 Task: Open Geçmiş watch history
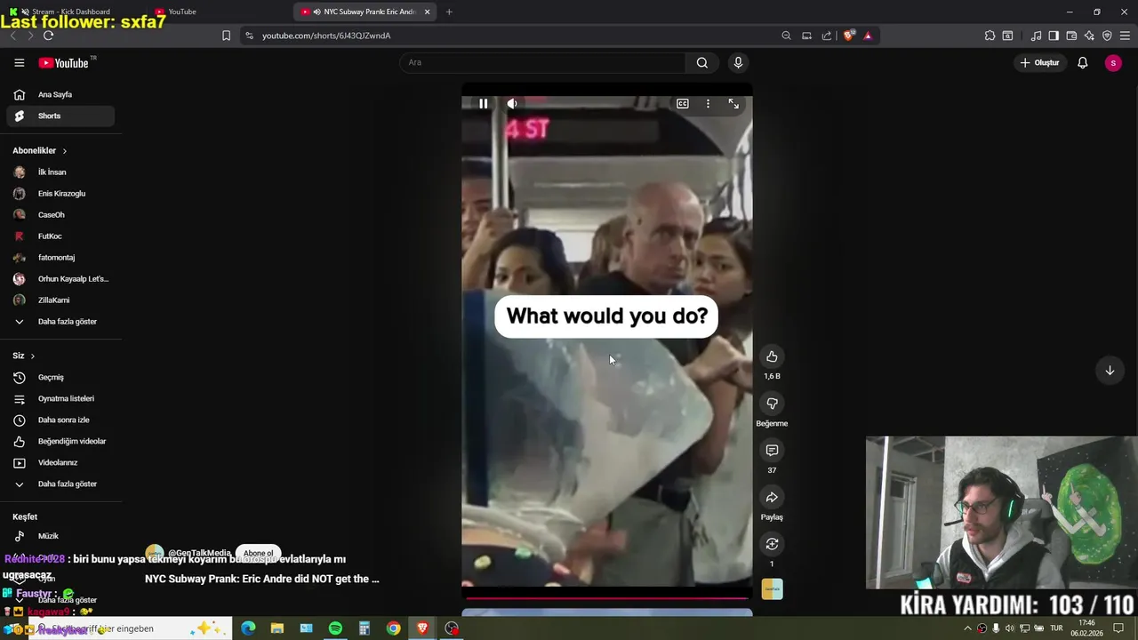[x=60, y=377]
